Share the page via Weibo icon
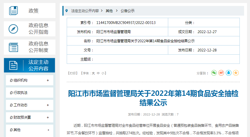Image resolution: width=250 pixels, height=137 pixels. click(x=221, y=73)
